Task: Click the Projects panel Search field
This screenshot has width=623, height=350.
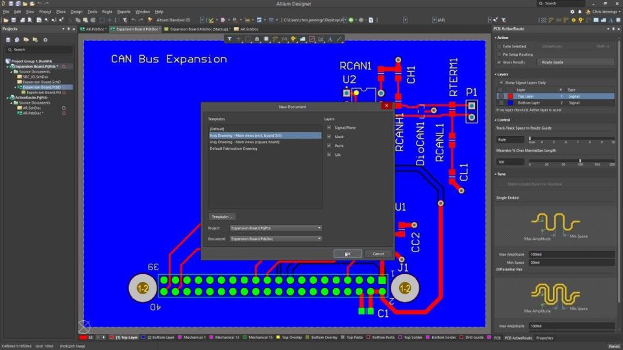Action: (x=39, y=50)
